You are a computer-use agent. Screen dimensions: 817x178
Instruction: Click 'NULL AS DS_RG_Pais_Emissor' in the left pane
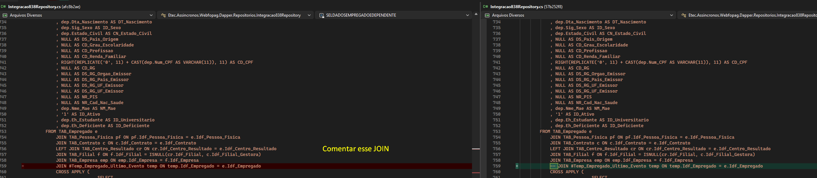pos(95,80)
